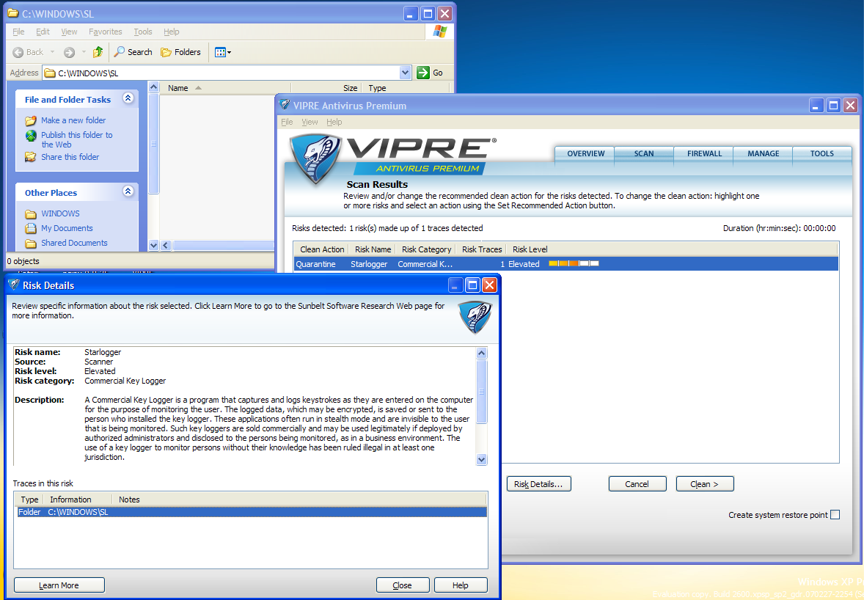Viewport: 864px width, 600px height.
Task: Click the Back arrow icon in Explorer
Action: pos(18,52)
